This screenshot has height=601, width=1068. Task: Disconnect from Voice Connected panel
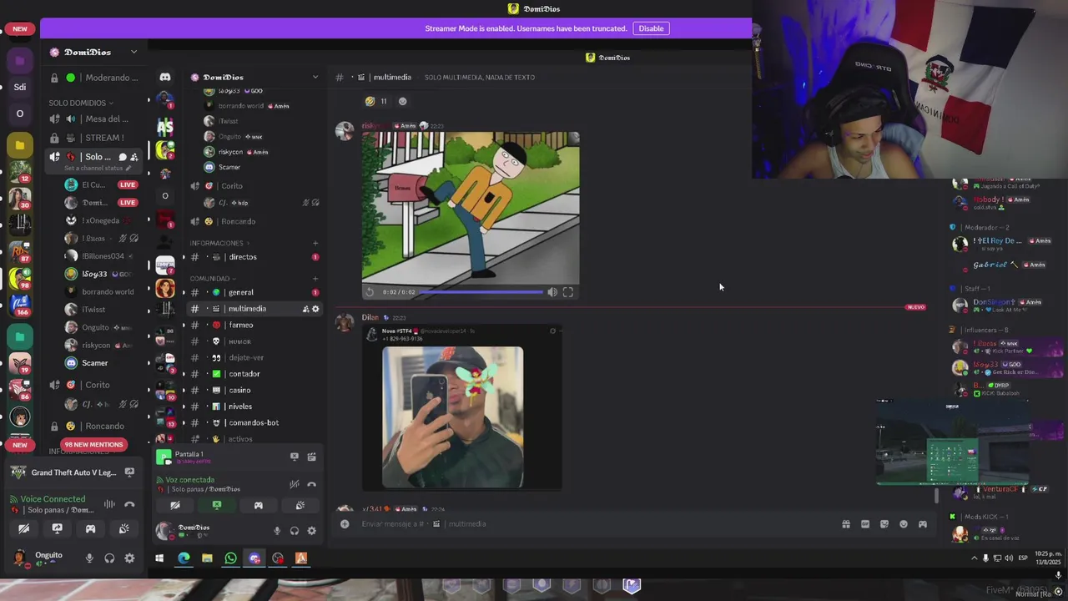pos(129,504)
